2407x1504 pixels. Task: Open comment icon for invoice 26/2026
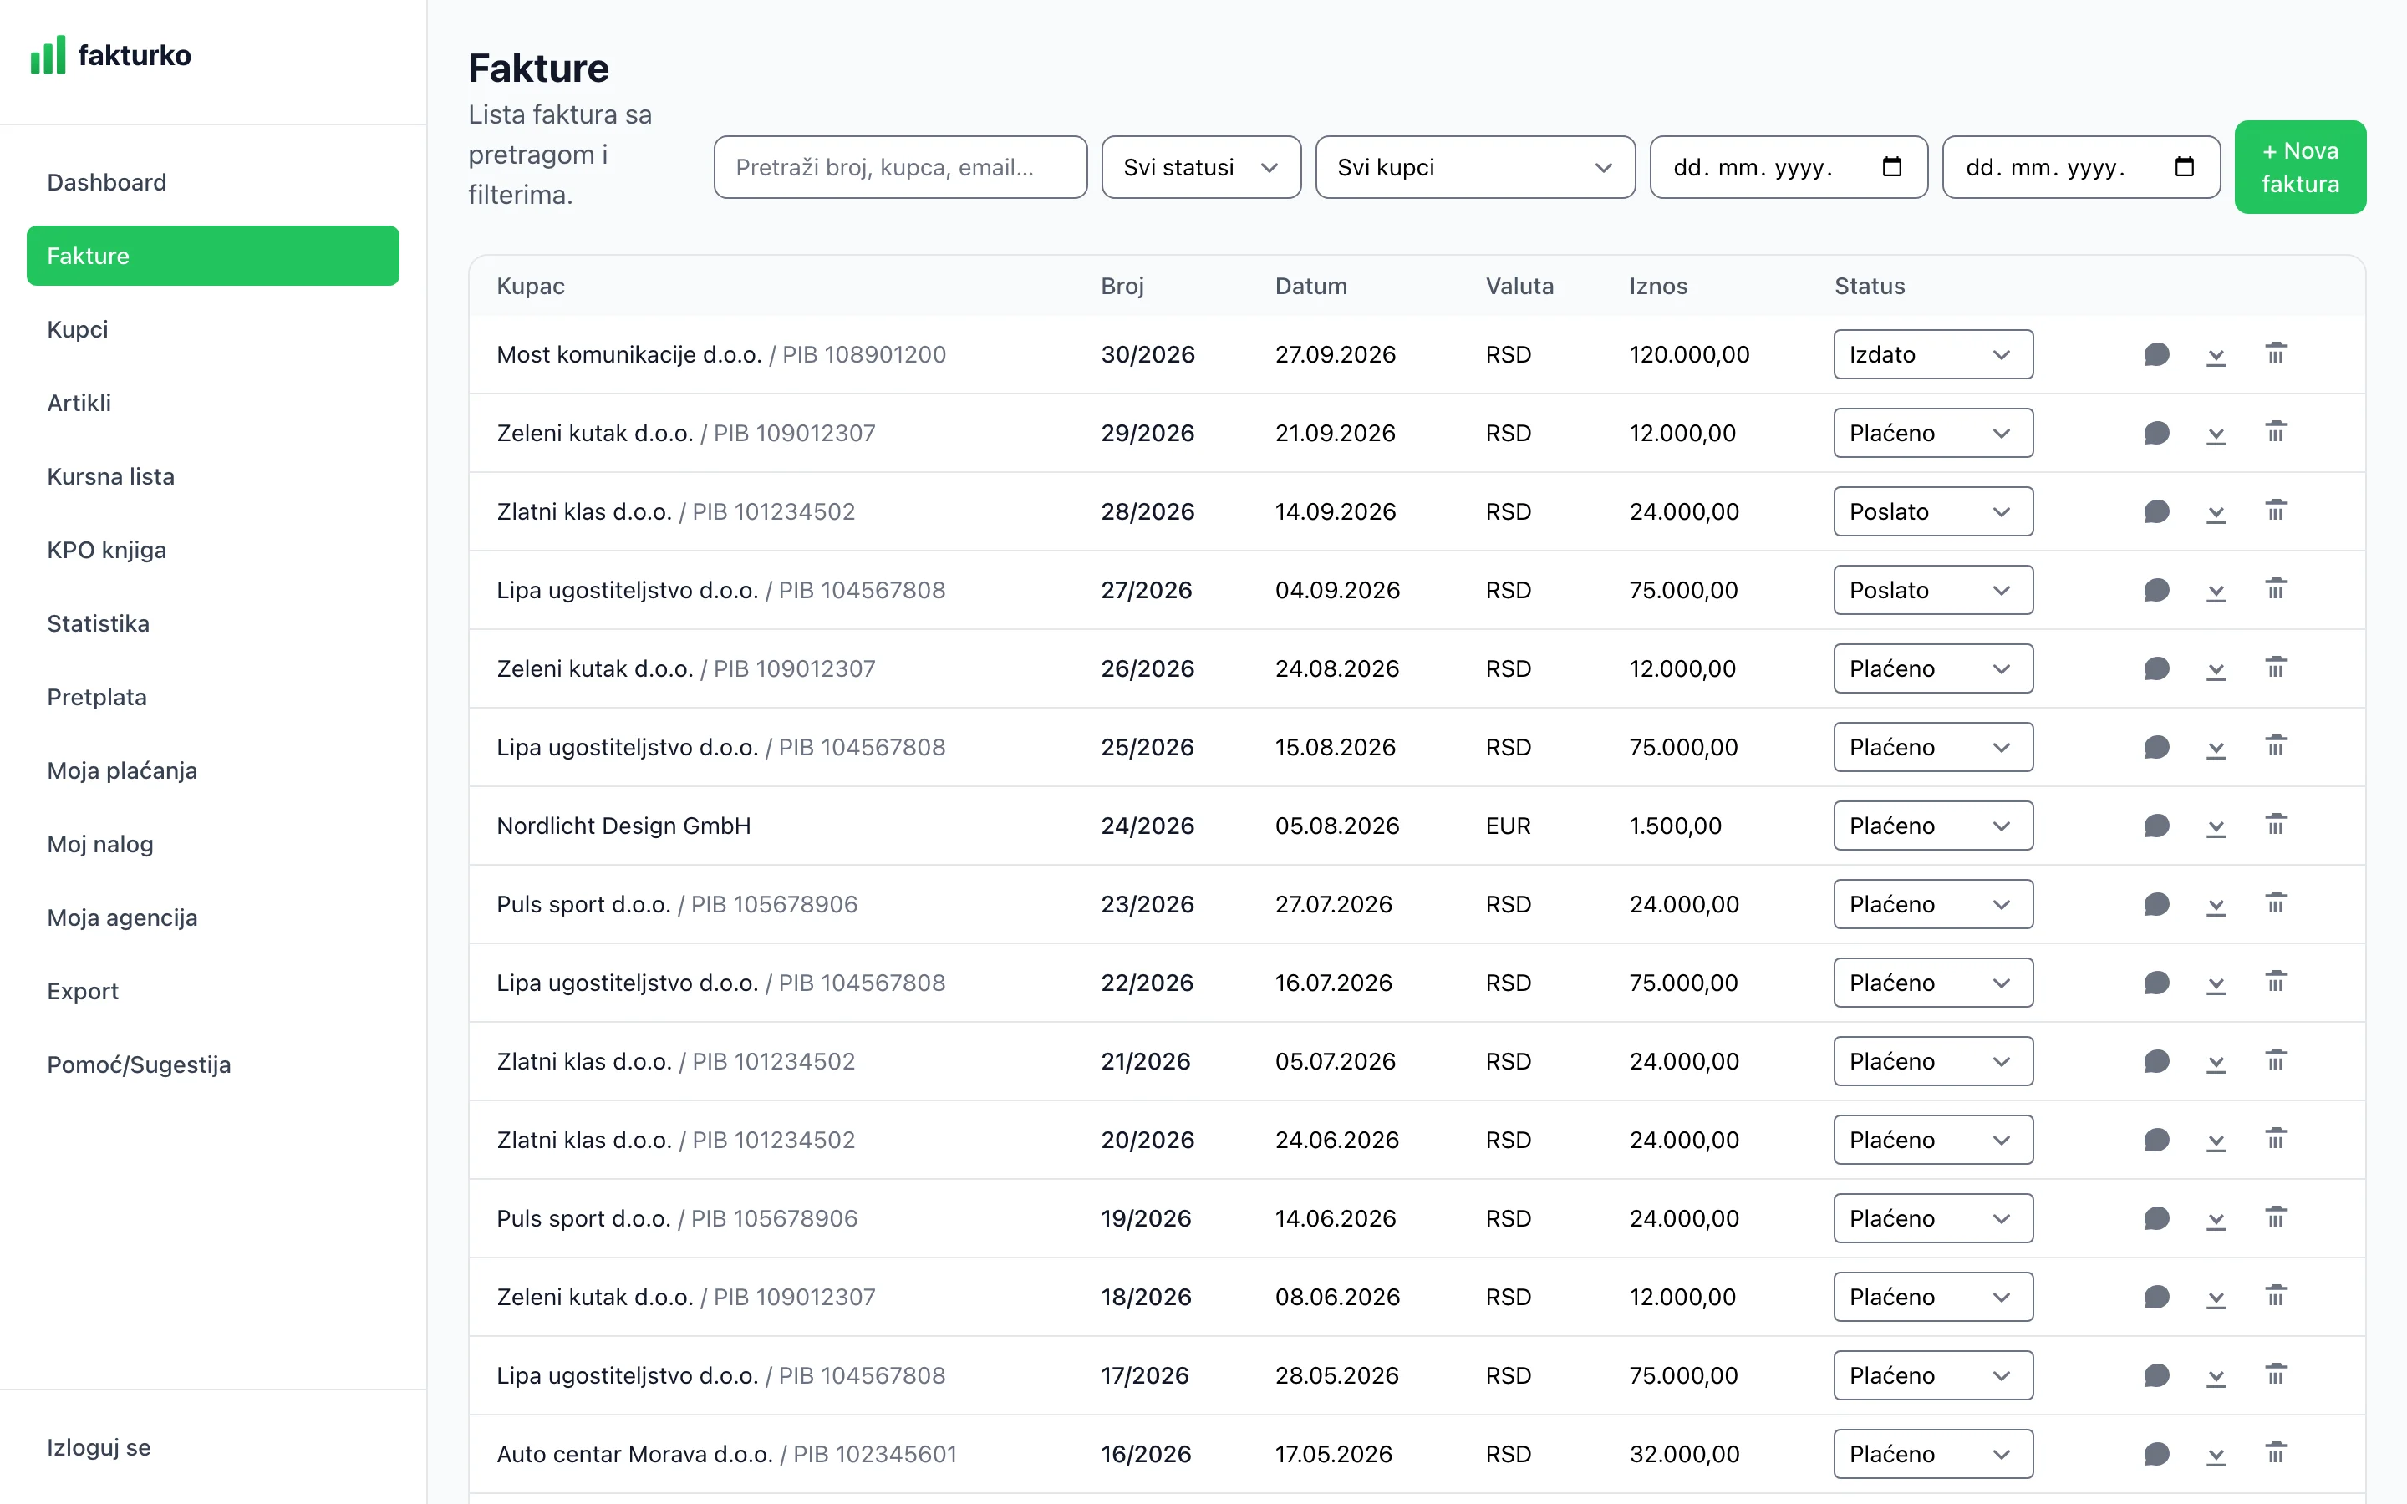[2155, 669]
